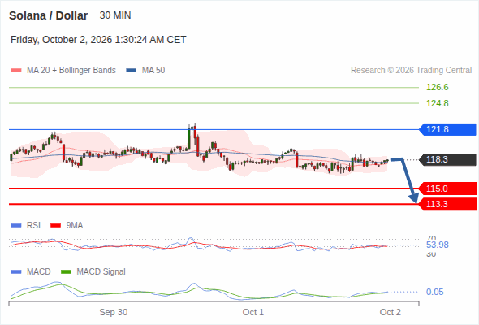The width and height of the screenshot is (479, 325).
Task: Toggle the RSI legend label
Action: coord(33,226)
